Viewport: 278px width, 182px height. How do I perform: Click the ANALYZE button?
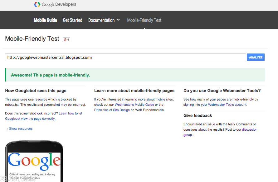click(x=256, y=57)
